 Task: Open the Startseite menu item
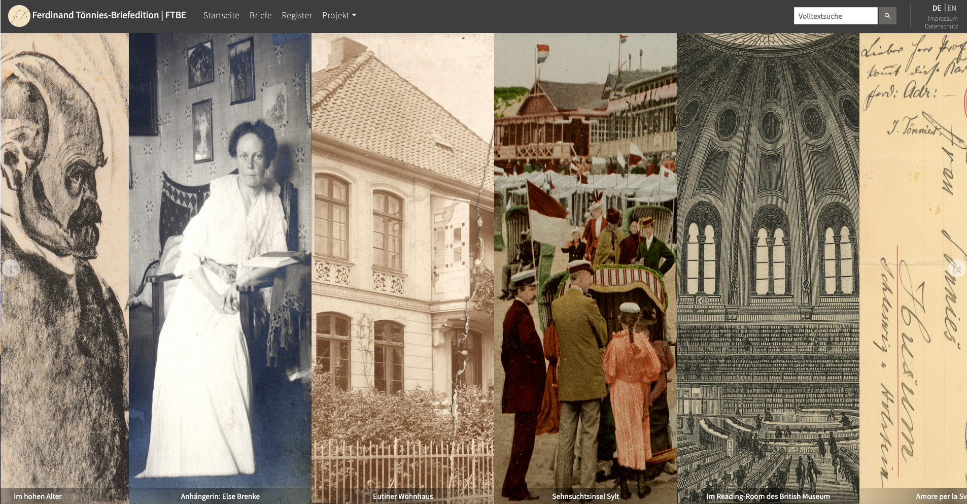[221, 16]
